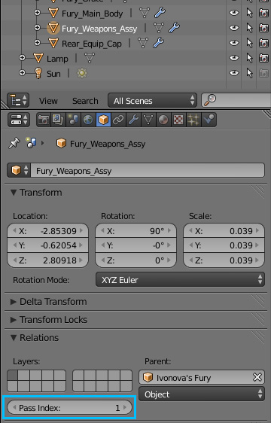Image resolution: width=271 pixels, height=423 pixels.
Task: Open the Texture properties tab
Action: (178, 120)
